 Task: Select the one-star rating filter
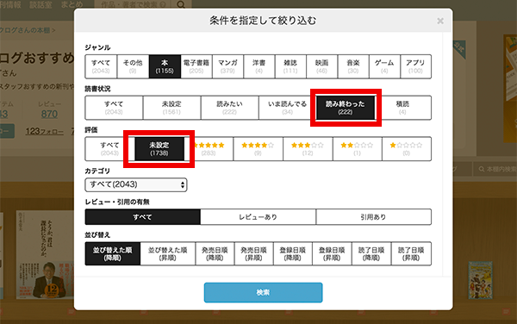(x=407, y=149)
